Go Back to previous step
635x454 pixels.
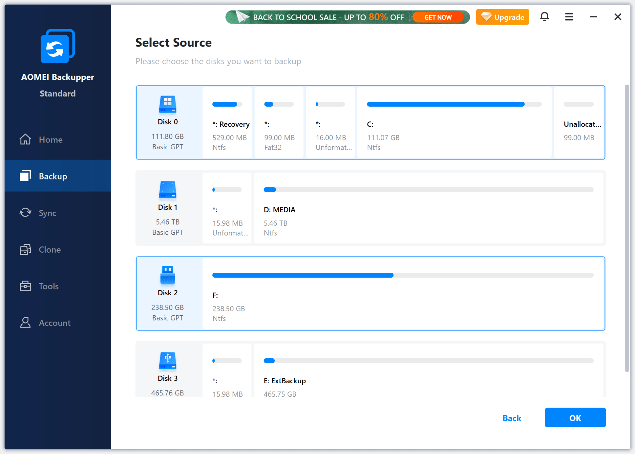tap(512, 418)
